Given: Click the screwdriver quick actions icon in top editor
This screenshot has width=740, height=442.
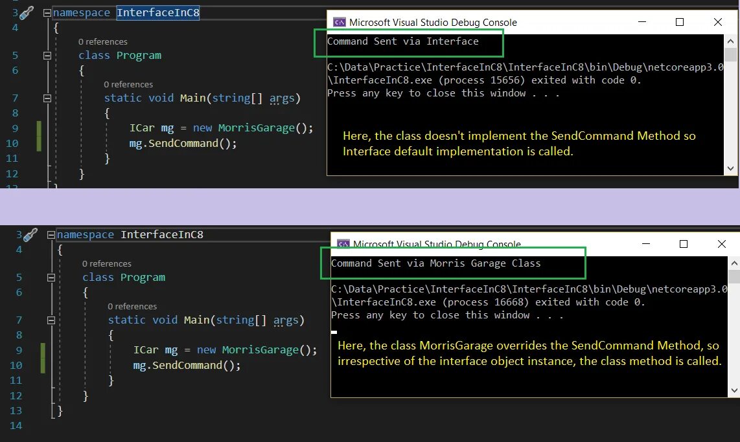Looking at the screenshot, I should 27,13.
